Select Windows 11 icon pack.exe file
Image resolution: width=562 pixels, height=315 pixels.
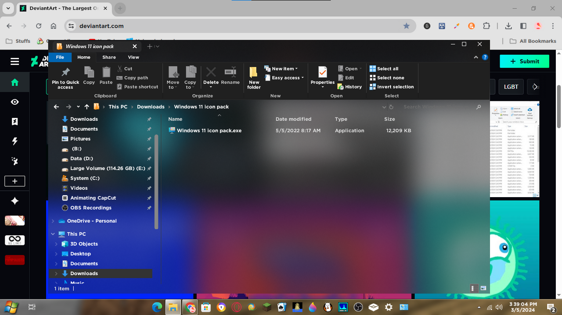(x=209, y=131)
